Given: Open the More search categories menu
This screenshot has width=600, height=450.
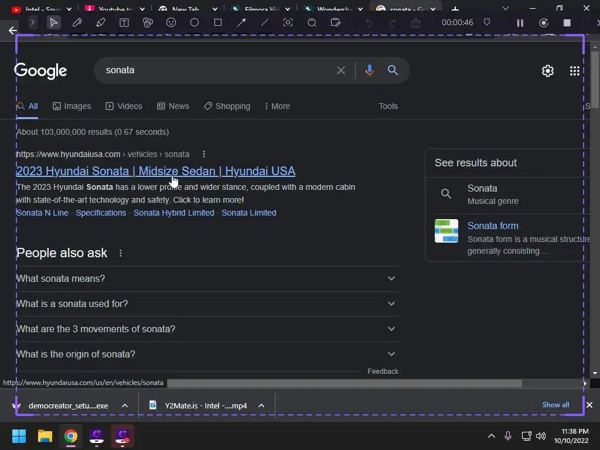Looking at the screenshot, I should tap(277, 107).
